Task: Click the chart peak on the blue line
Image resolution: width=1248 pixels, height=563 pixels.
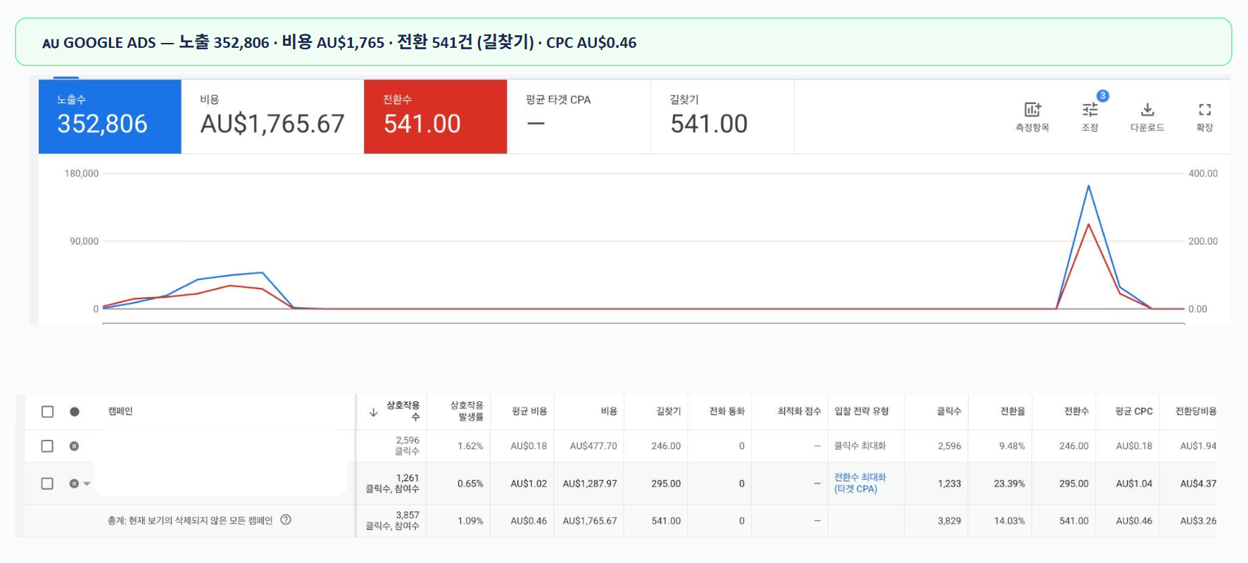Action: 1088,186
